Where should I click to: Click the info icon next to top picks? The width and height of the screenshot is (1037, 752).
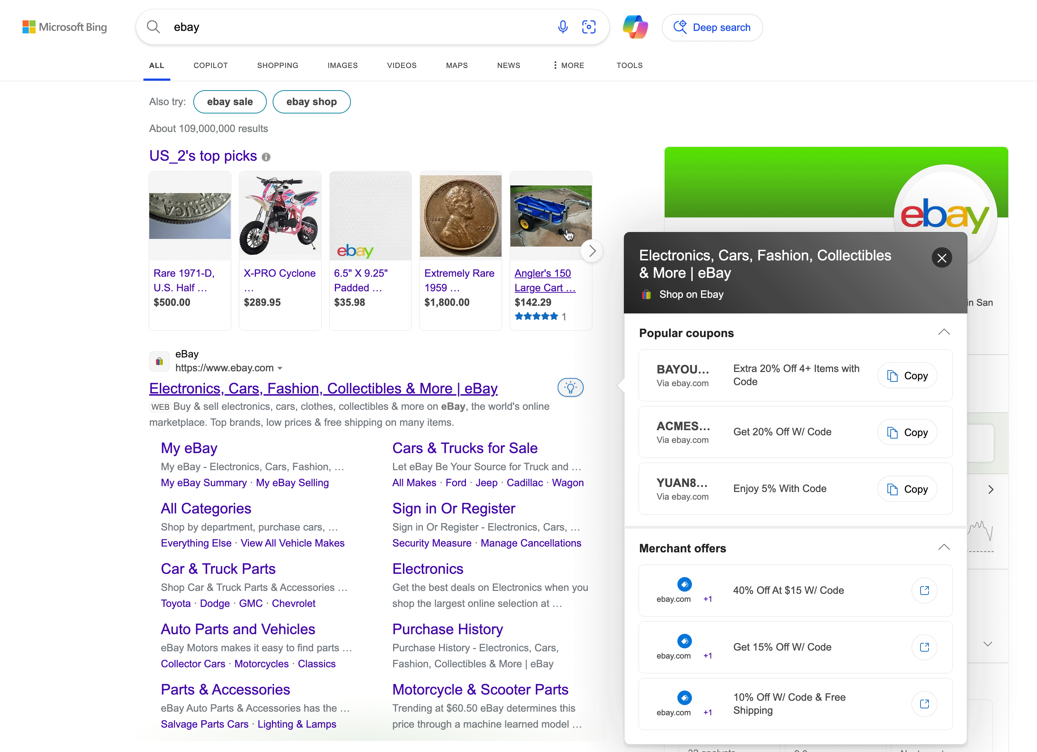pos(266,157)
